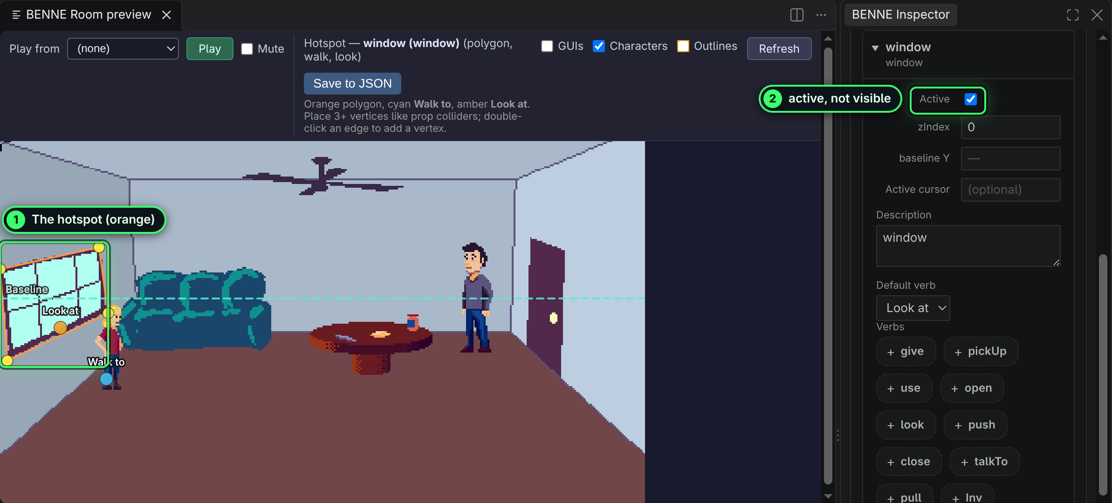Select the BENNE Inspector tab
Screen dimensions: 1112x503
point(900,15)
